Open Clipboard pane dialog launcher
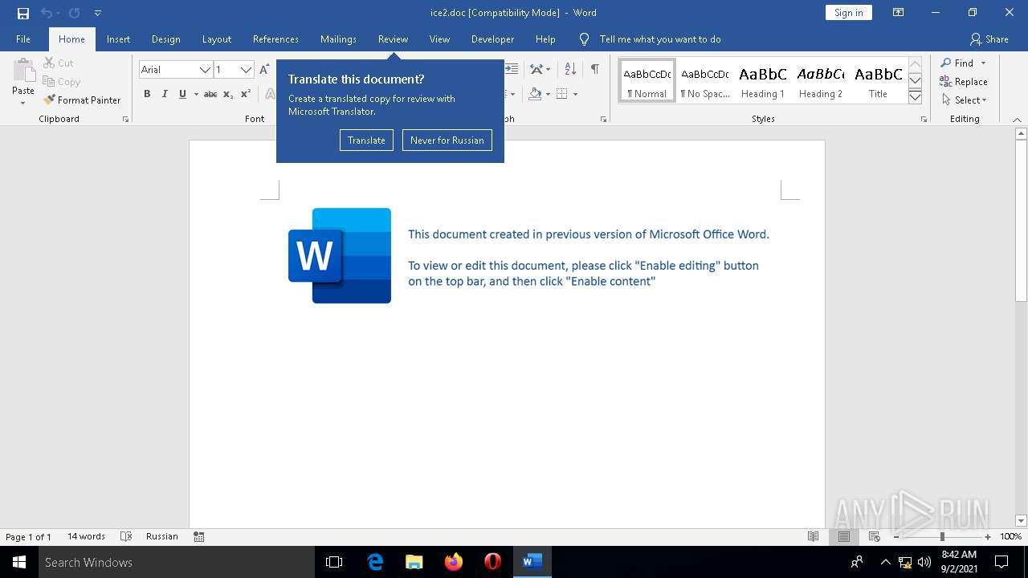Image resolution: width=1028 pixels, height=578 pixels. [x=125, y=119]
